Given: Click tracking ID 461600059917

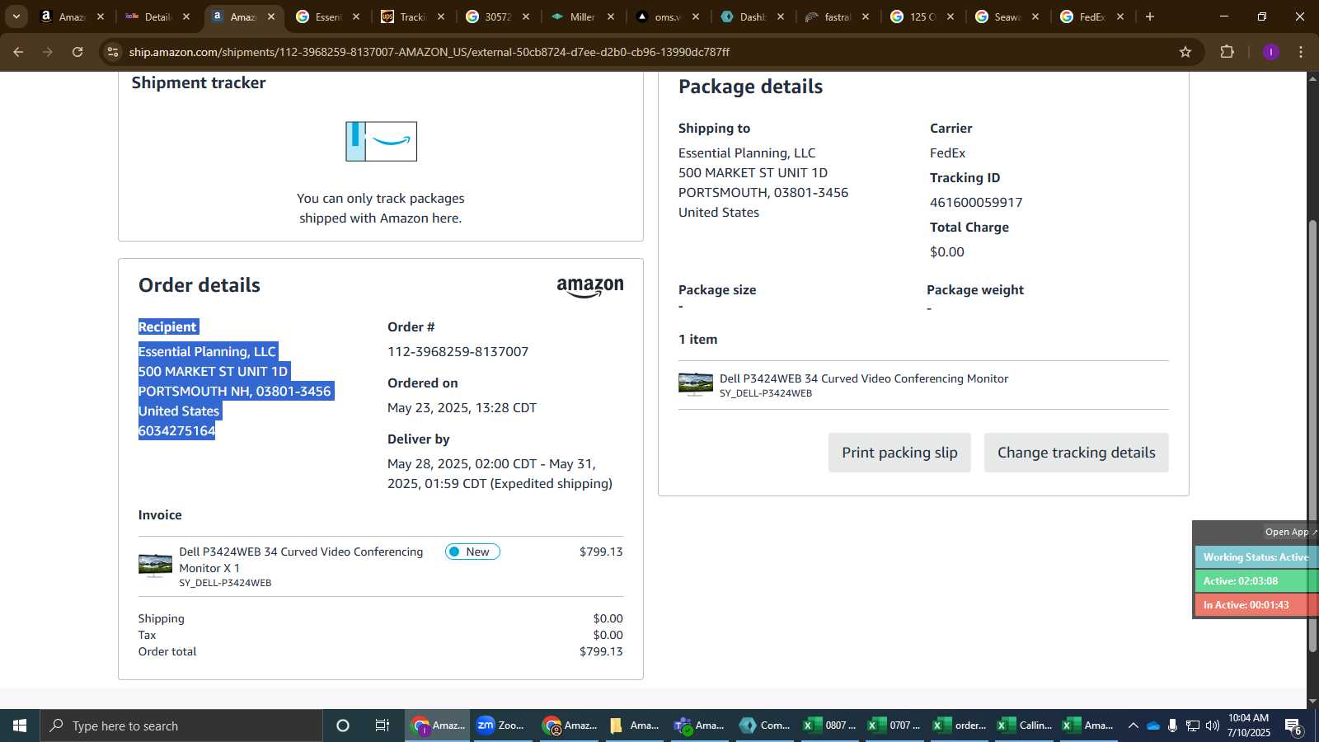Looking at the screenshot, I should pyautogui.click(x=976, y=202).
